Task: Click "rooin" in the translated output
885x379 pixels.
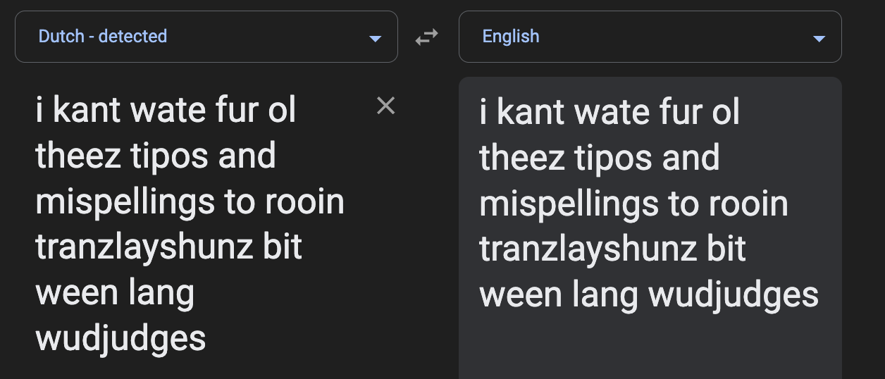Action: pos(748,204)
